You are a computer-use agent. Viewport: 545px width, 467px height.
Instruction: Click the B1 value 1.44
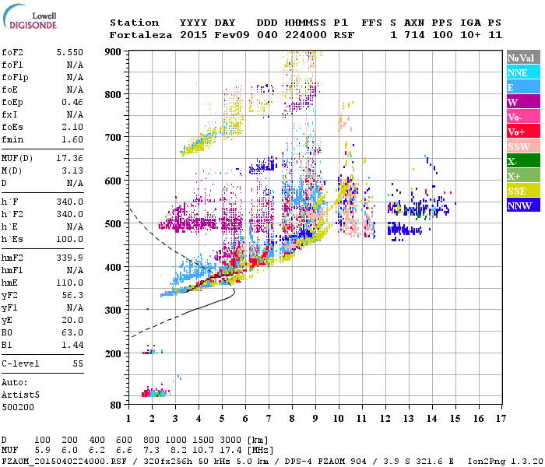(x=72, y=345)
